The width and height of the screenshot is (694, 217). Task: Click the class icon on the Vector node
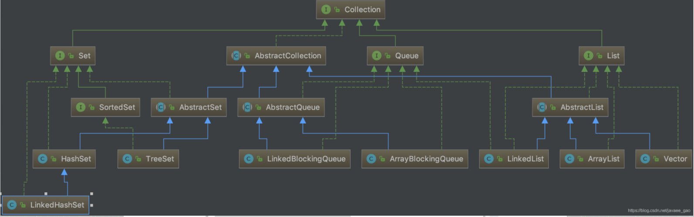tap(645, 159)
